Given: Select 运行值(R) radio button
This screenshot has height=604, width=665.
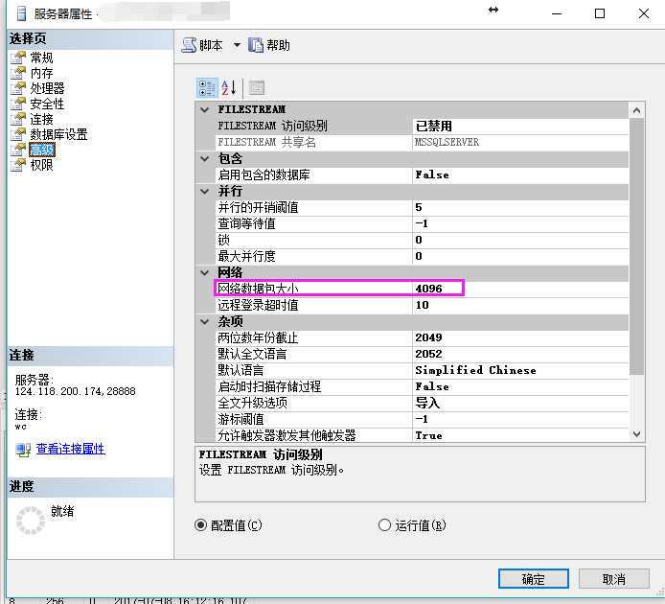Looking at the screenshot, I should tap(384, 525).
